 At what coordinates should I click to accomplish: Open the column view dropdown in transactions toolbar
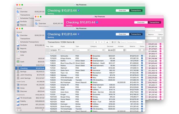pos(114,42)
